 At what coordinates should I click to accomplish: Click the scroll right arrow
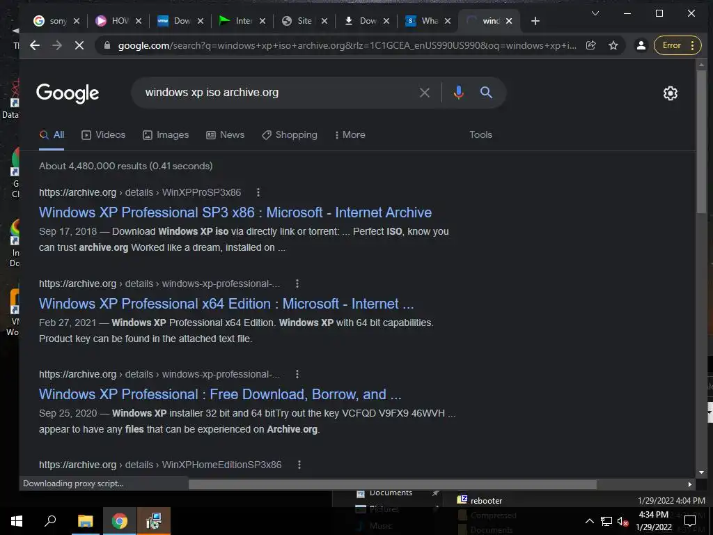690,485
